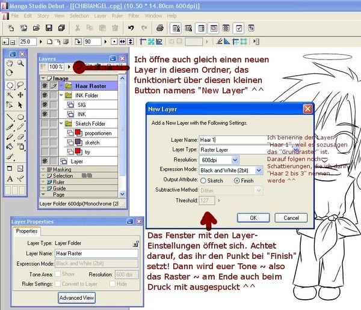Expand the Ruler section
This screenshot has width=361, height=310.
tap(43, 182)
